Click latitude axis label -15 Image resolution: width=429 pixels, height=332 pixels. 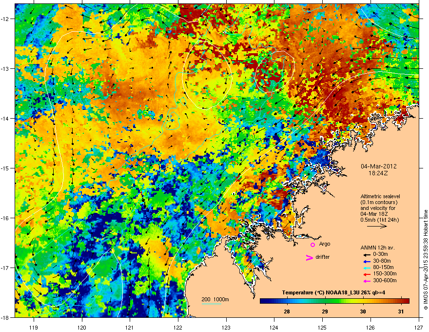click(x=5, y=168)
